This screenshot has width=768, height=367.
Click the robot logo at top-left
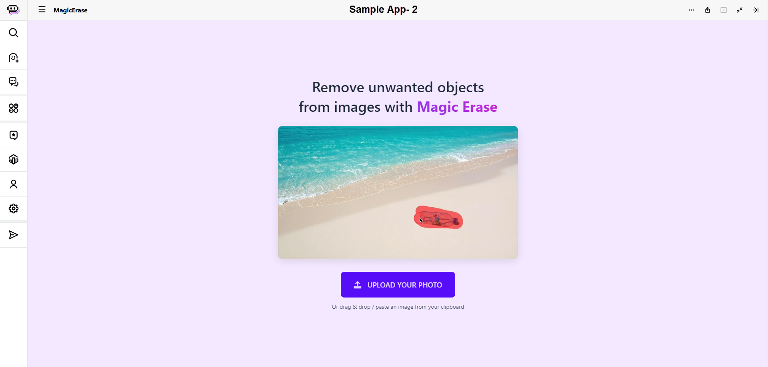[x=14, y=10]
